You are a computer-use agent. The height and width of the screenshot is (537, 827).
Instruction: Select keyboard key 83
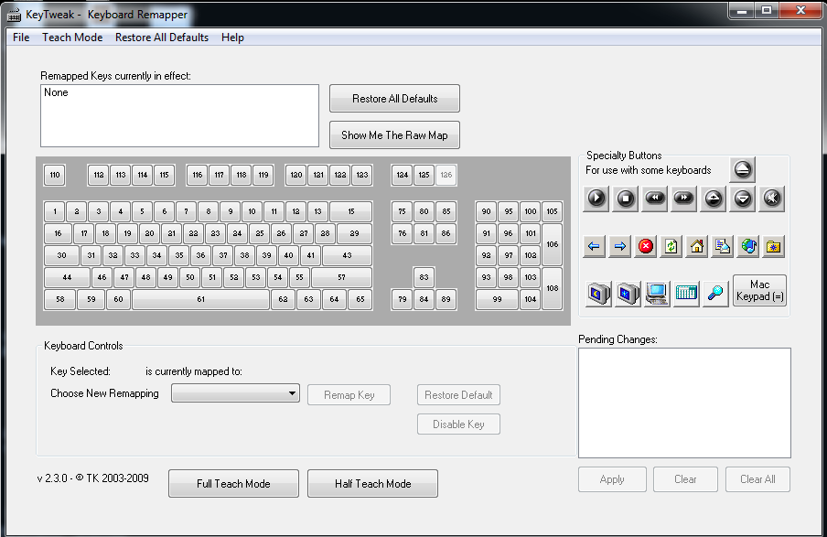click(x=424, y=277)
